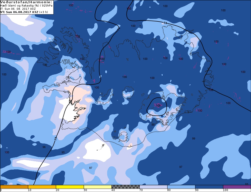251x192 pixels.
Task: Click the '100' label inside the closed contour loop
Action: coord(158,106)
